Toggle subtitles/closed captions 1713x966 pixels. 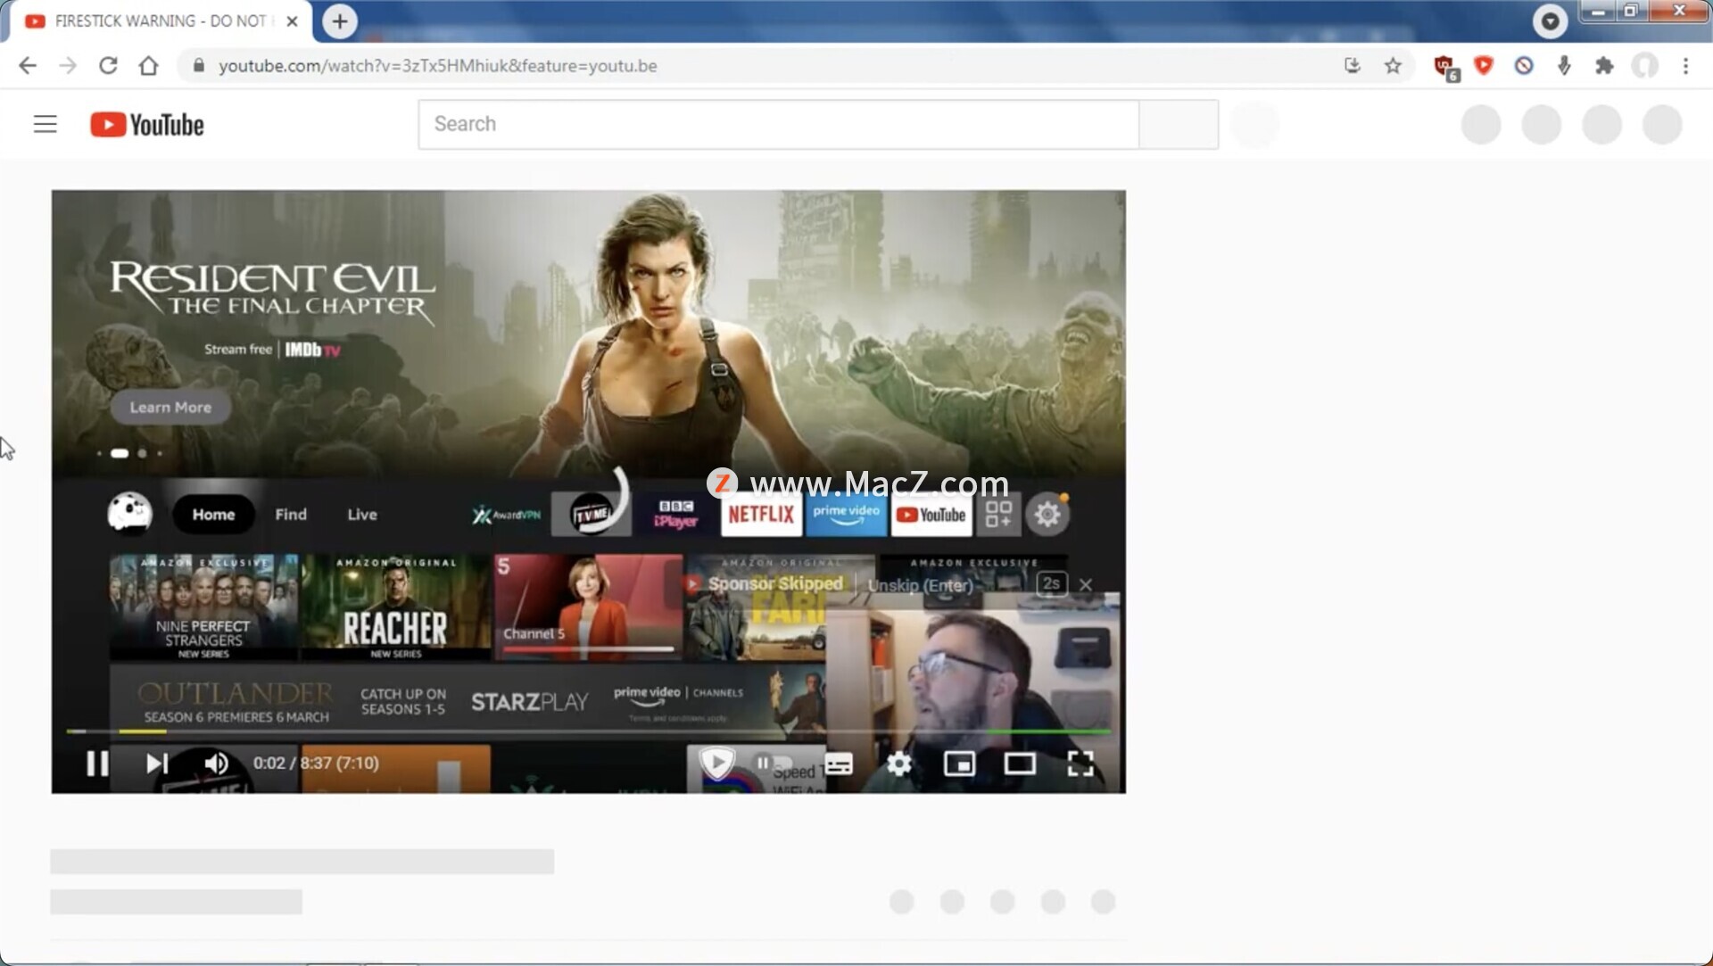839,764
